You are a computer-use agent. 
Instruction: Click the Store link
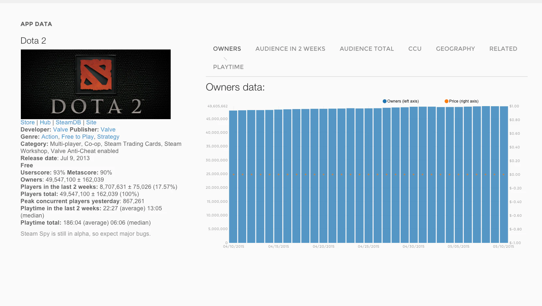coord(28,122)
